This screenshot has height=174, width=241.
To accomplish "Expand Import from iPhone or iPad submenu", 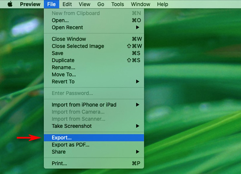I will 94,104.
